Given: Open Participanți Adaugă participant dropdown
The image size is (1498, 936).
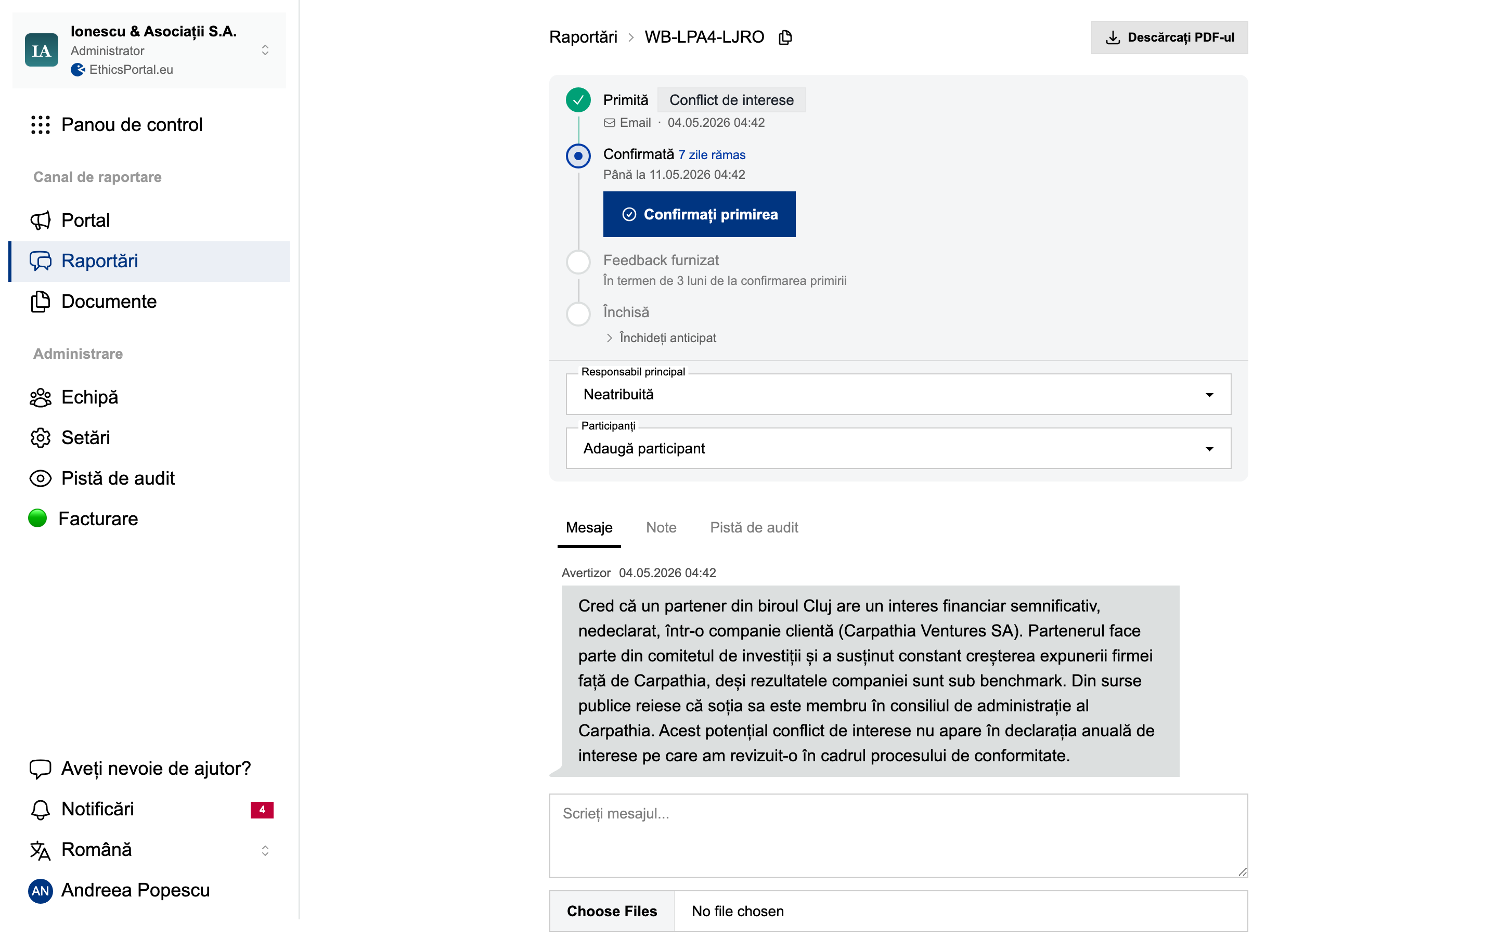Looking at the screenshot, I should [898, 448].
